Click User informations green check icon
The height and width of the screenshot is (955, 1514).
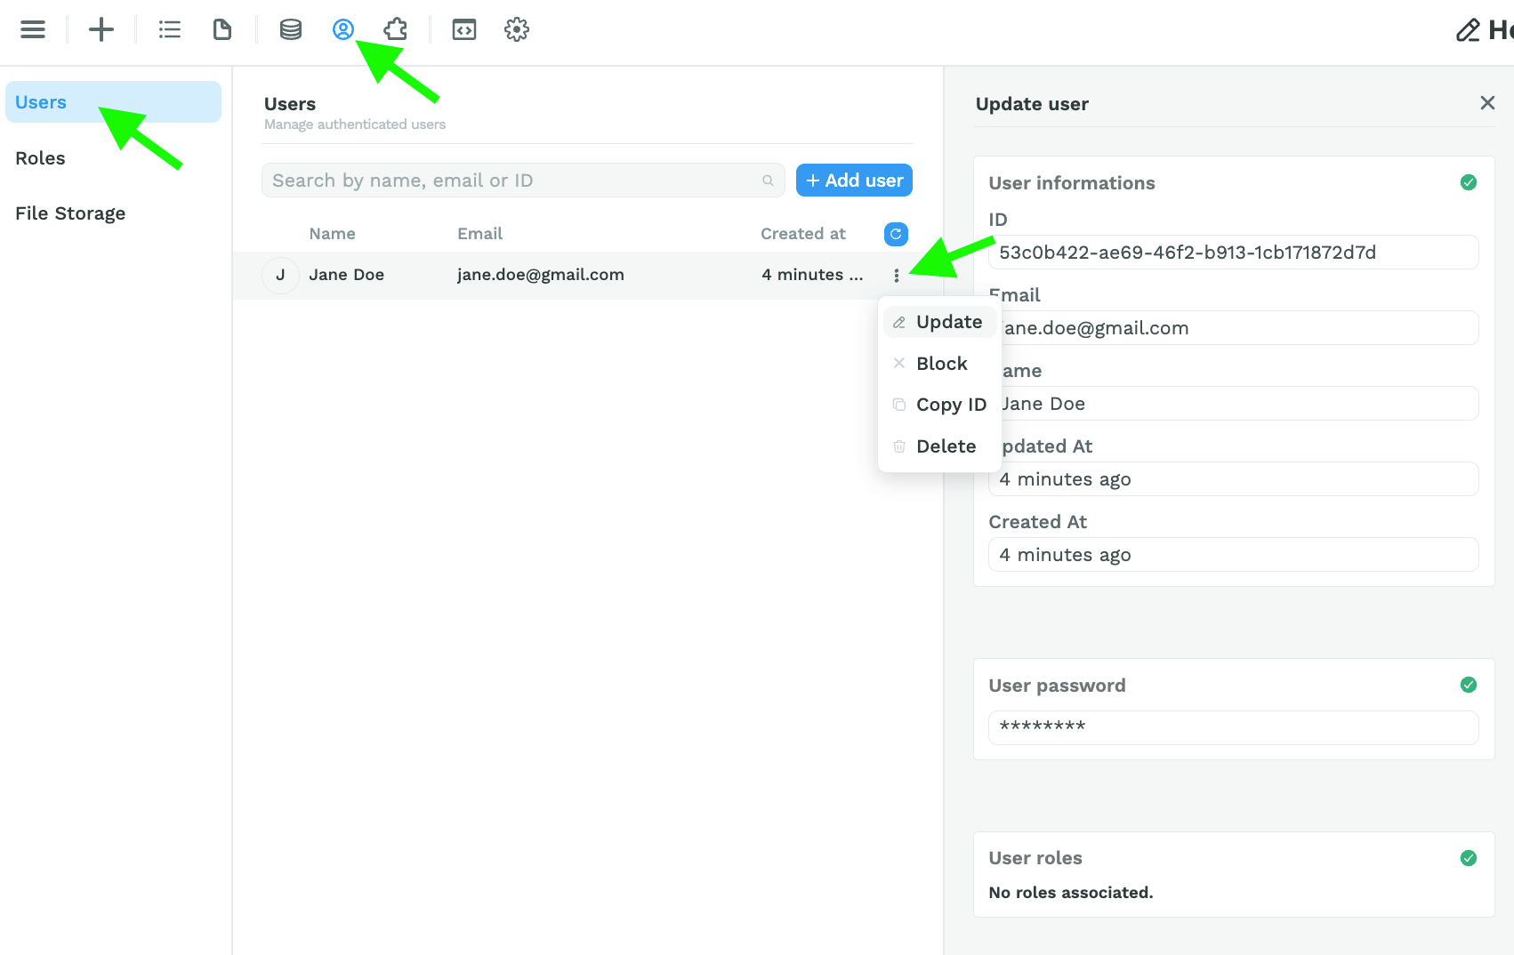point(1469,182)
